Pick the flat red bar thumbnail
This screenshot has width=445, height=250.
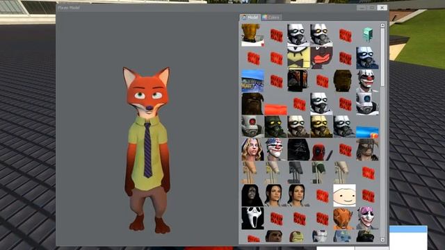(x=275, y=109)
